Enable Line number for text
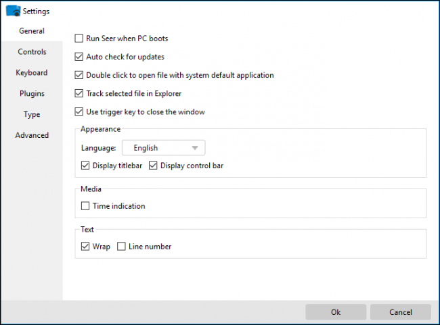The height and width of the screenshot is (325, 440). pos(122,247)
